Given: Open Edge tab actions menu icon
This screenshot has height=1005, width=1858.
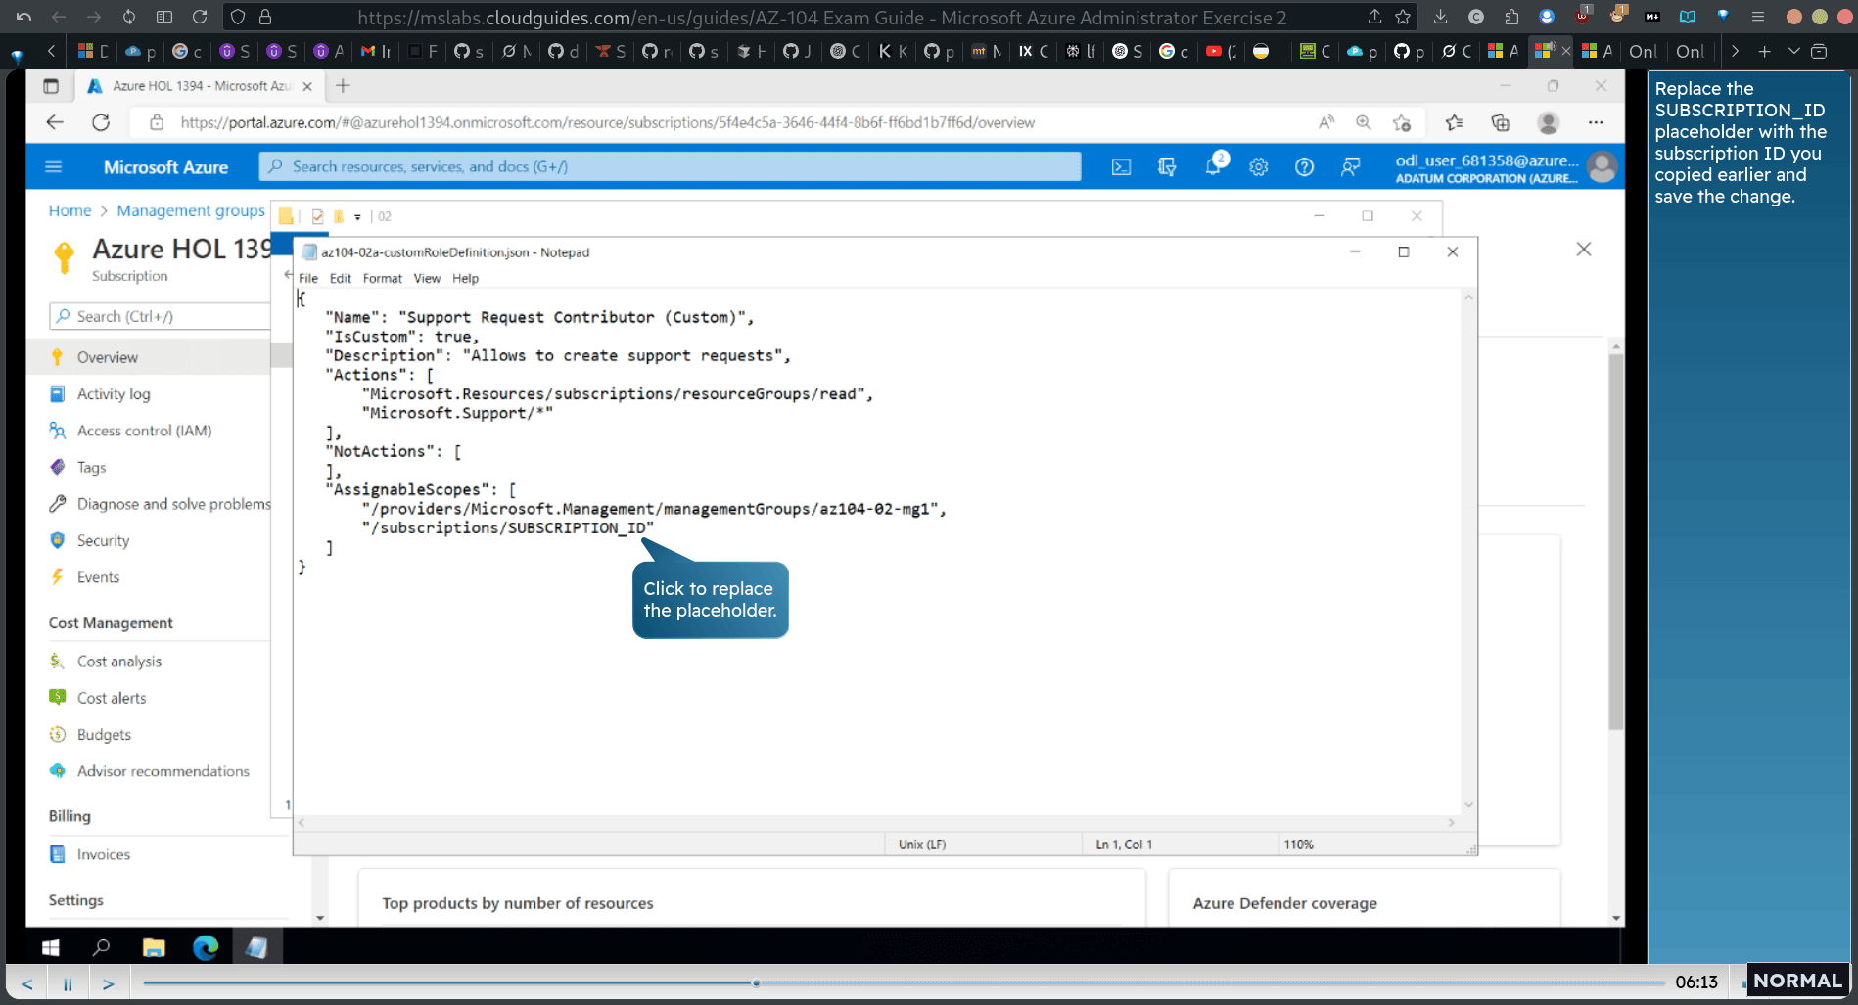Looking at the screenshot, I should [51, 86].
